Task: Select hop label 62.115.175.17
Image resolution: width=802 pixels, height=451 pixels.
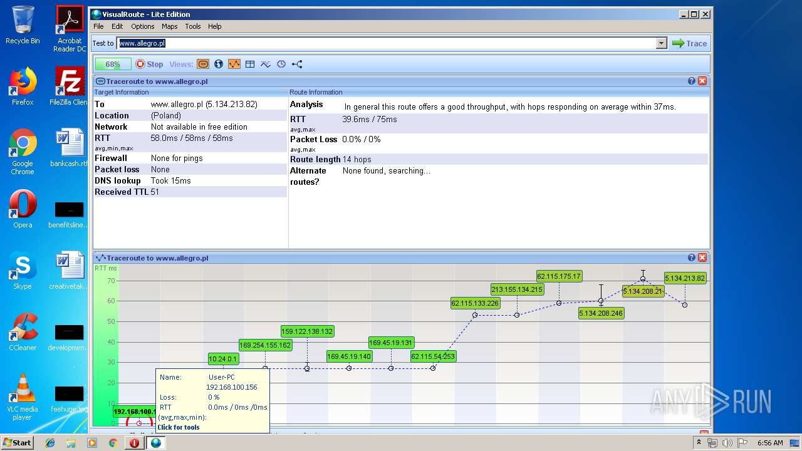Action: (559, 276)
